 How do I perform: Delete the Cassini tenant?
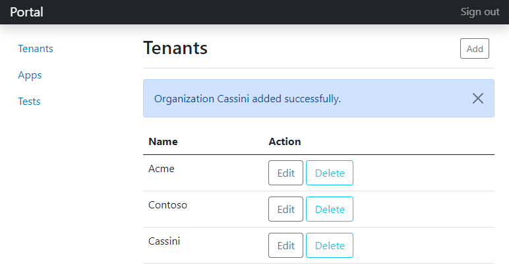click(330, 245)
